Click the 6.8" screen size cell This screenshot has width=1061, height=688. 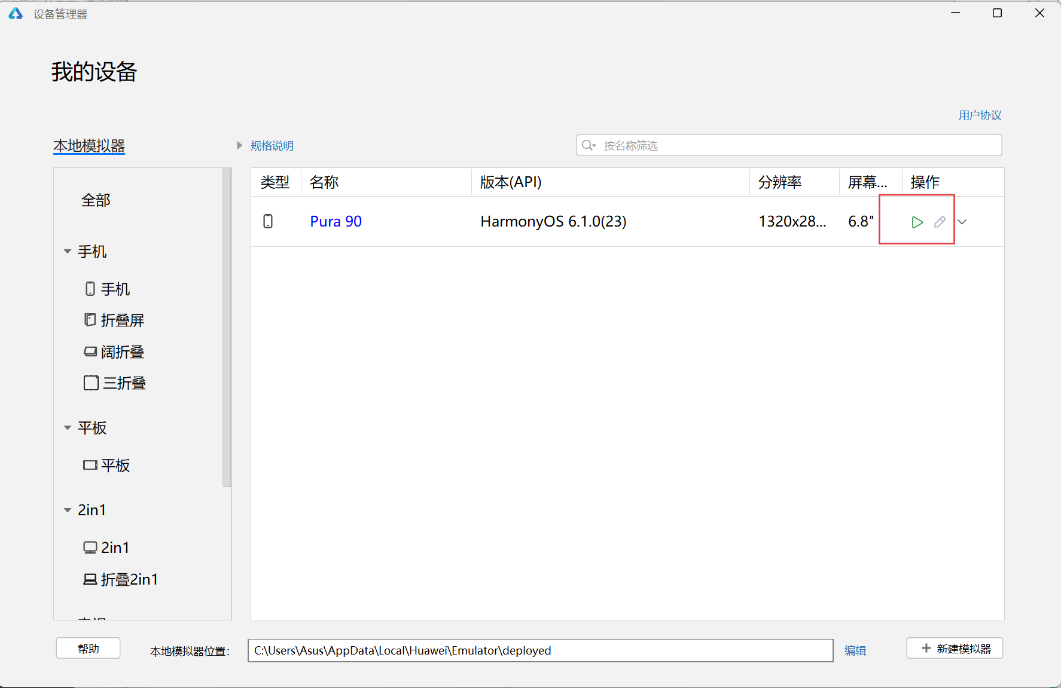(861, 221)
